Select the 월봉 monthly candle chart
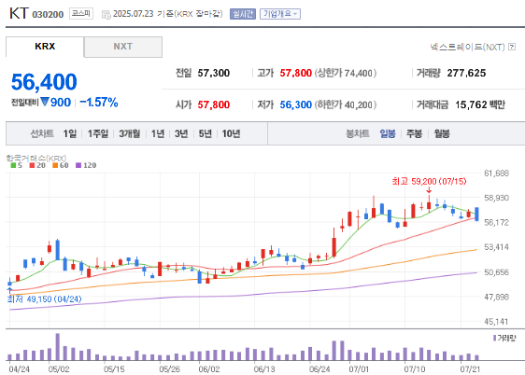525x375 pixels. (x=442, y=133)
